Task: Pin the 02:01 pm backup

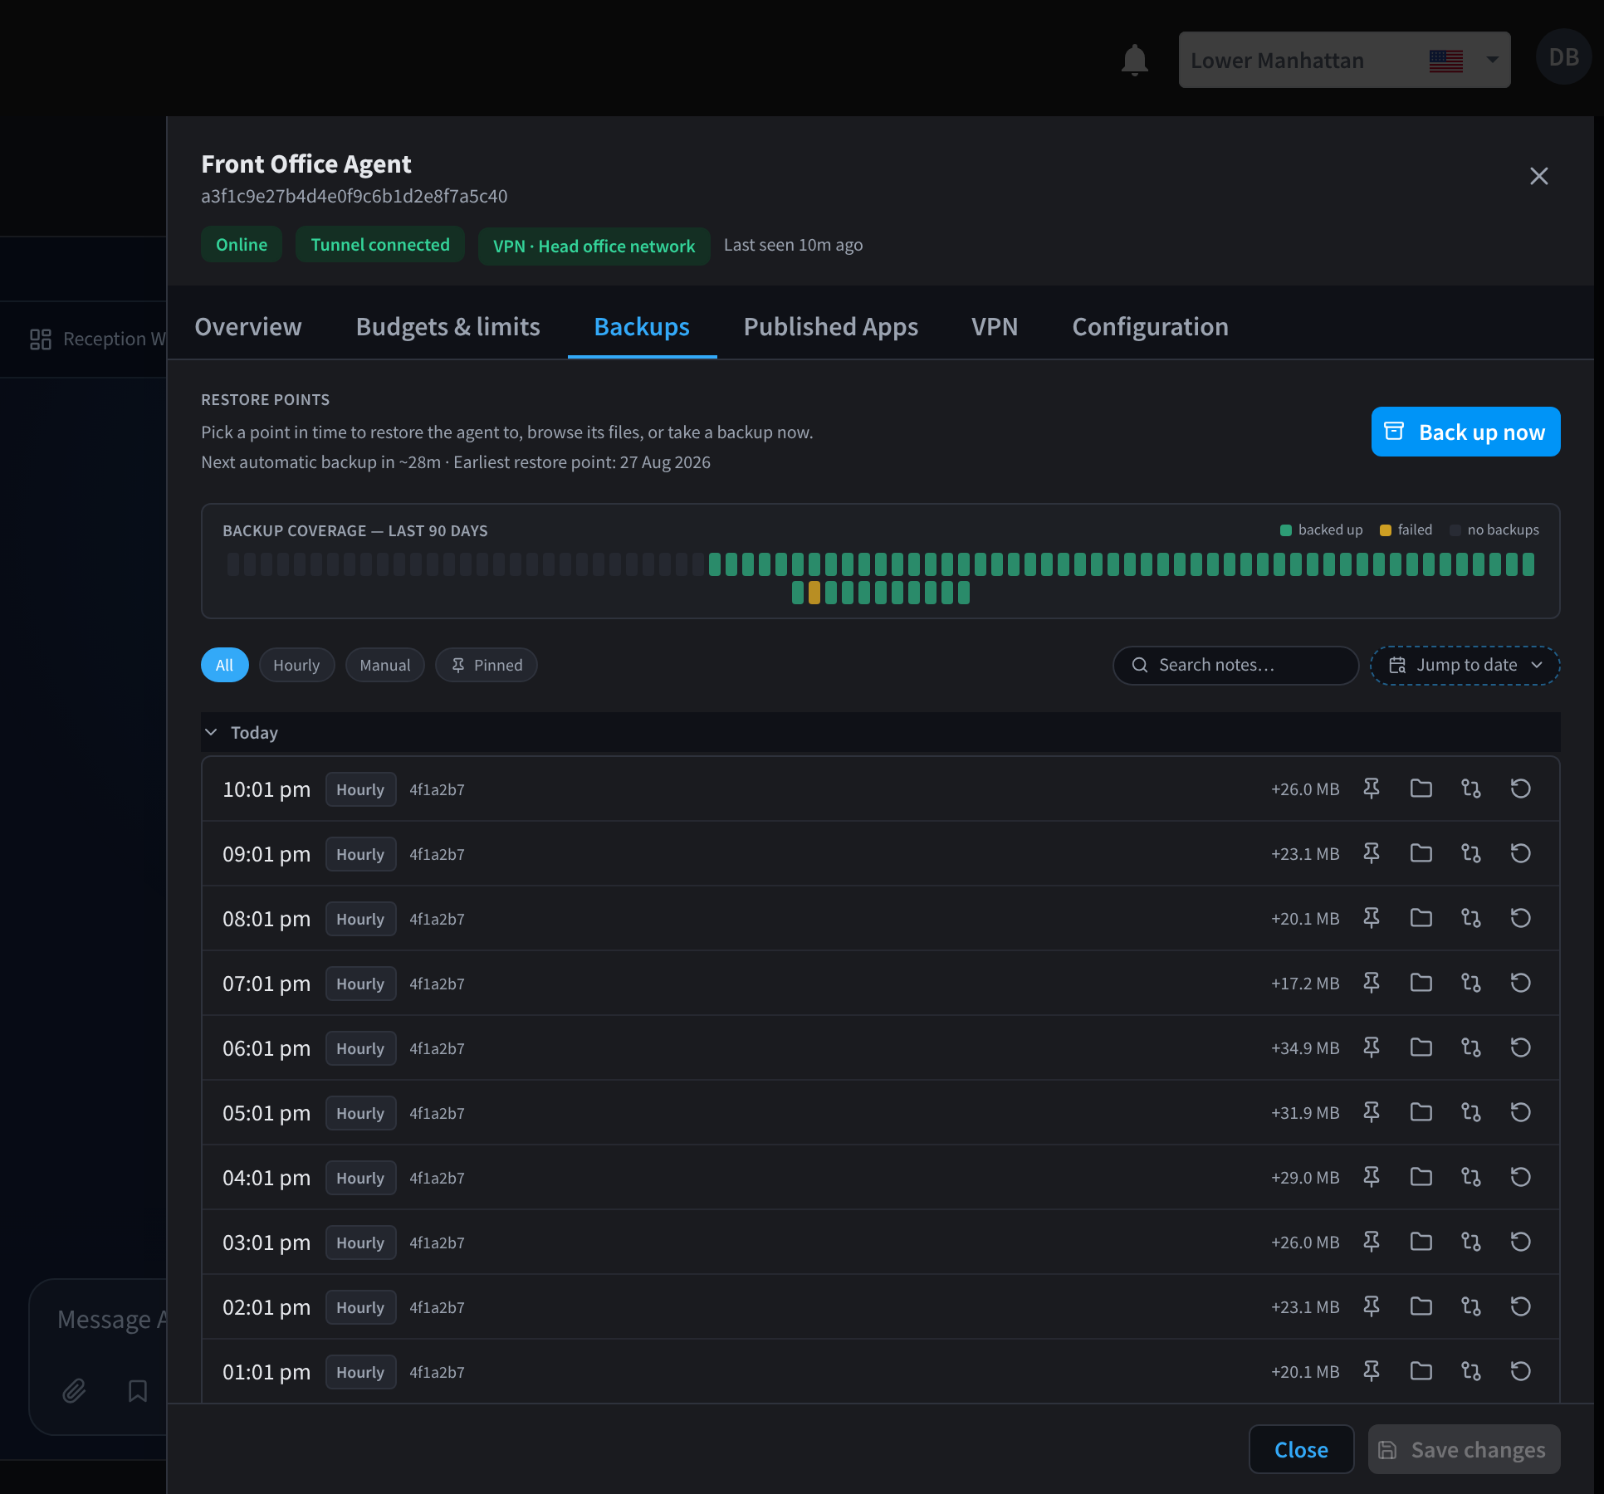Action: coord(1372,1306)
